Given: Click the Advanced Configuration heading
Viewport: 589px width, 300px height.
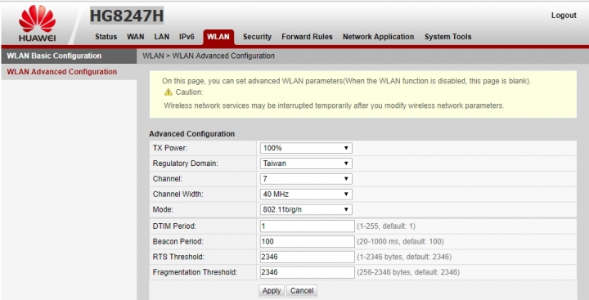Looking at the screenshot, I should point(191,134).
